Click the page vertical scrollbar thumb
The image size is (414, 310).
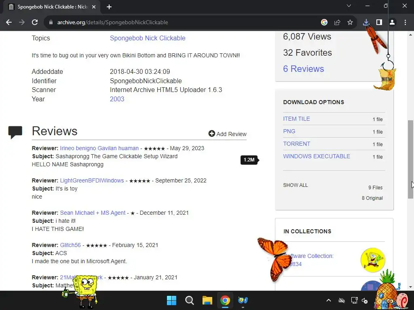(410, 159)
